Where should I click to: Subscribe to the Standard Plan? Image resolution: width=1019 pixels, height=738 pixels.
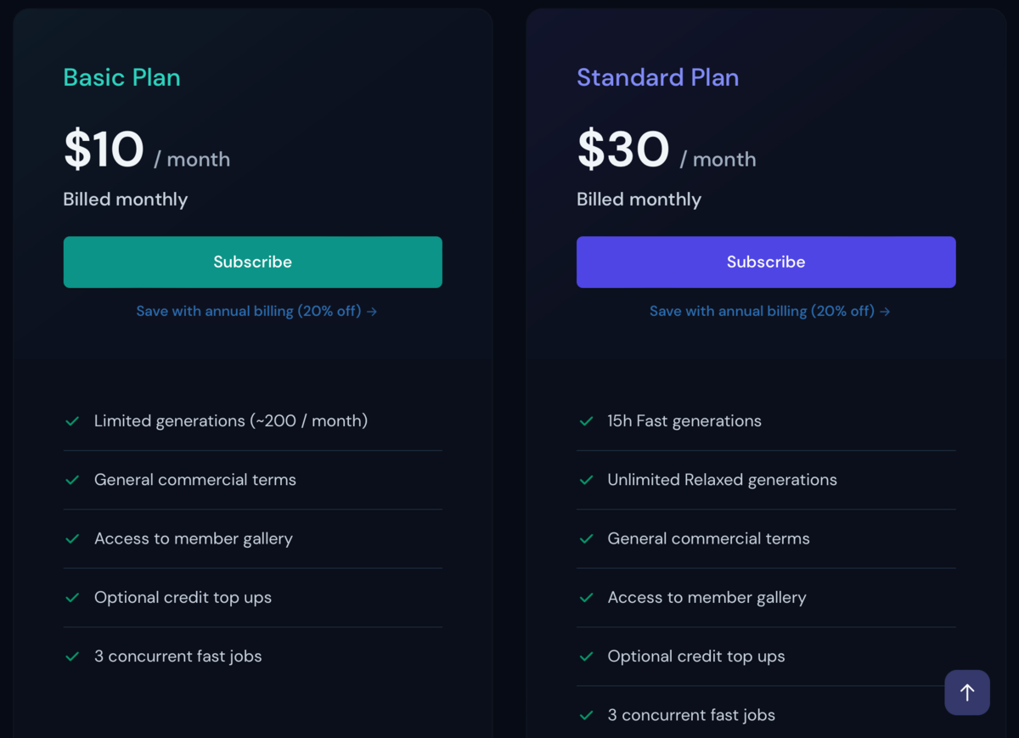(x=766, y=262)
